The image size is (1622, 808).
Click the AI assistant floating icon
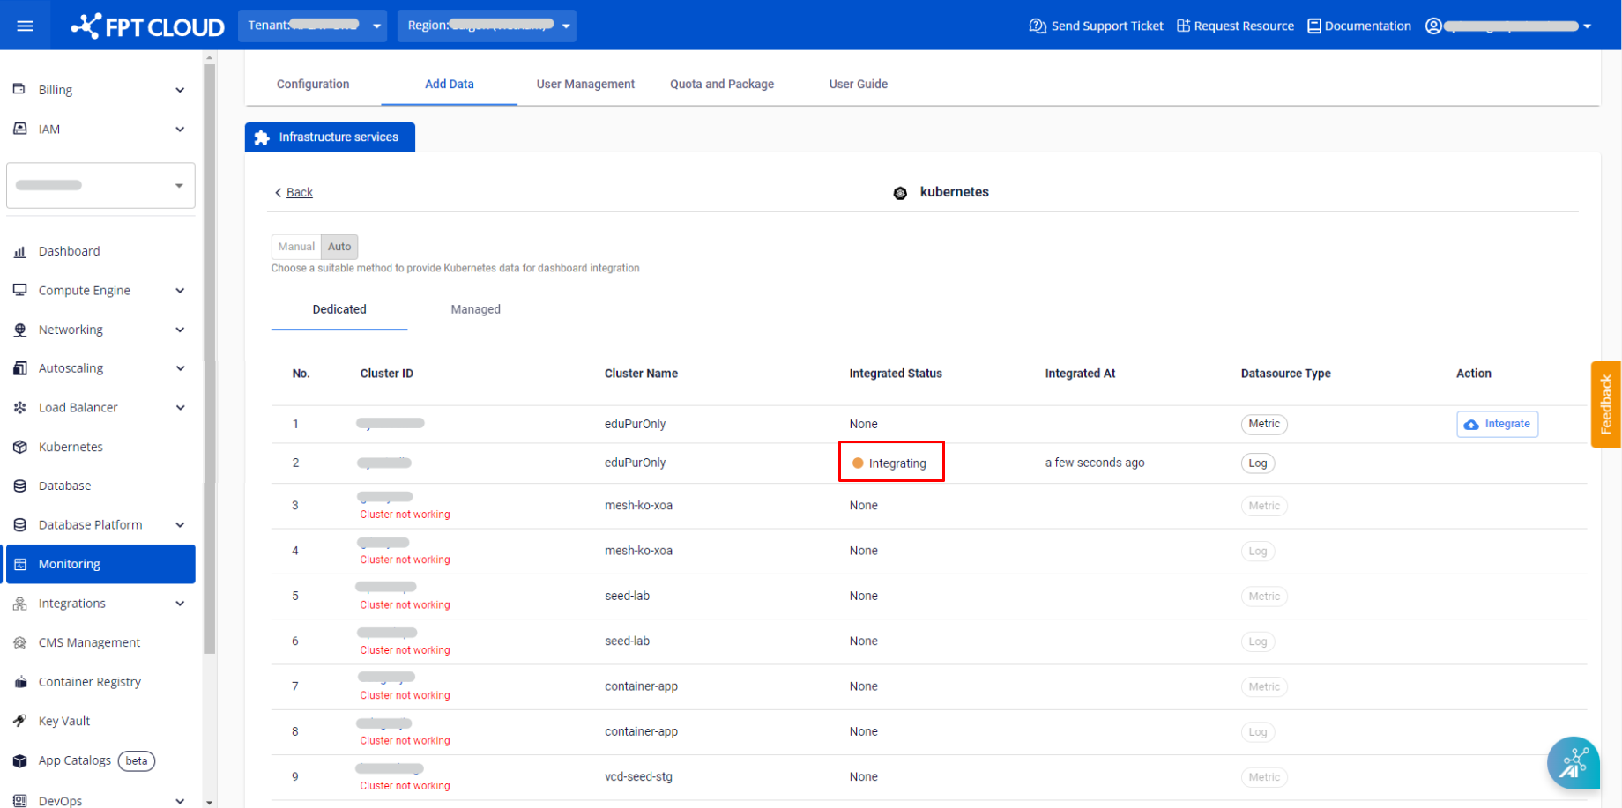pos(1573,762)
